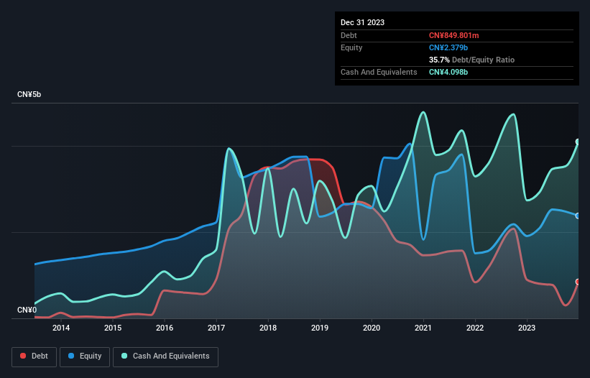Screen dimensions: 590x378
Task: Toggle the Debt series in the legend
Action: (34, 356)
